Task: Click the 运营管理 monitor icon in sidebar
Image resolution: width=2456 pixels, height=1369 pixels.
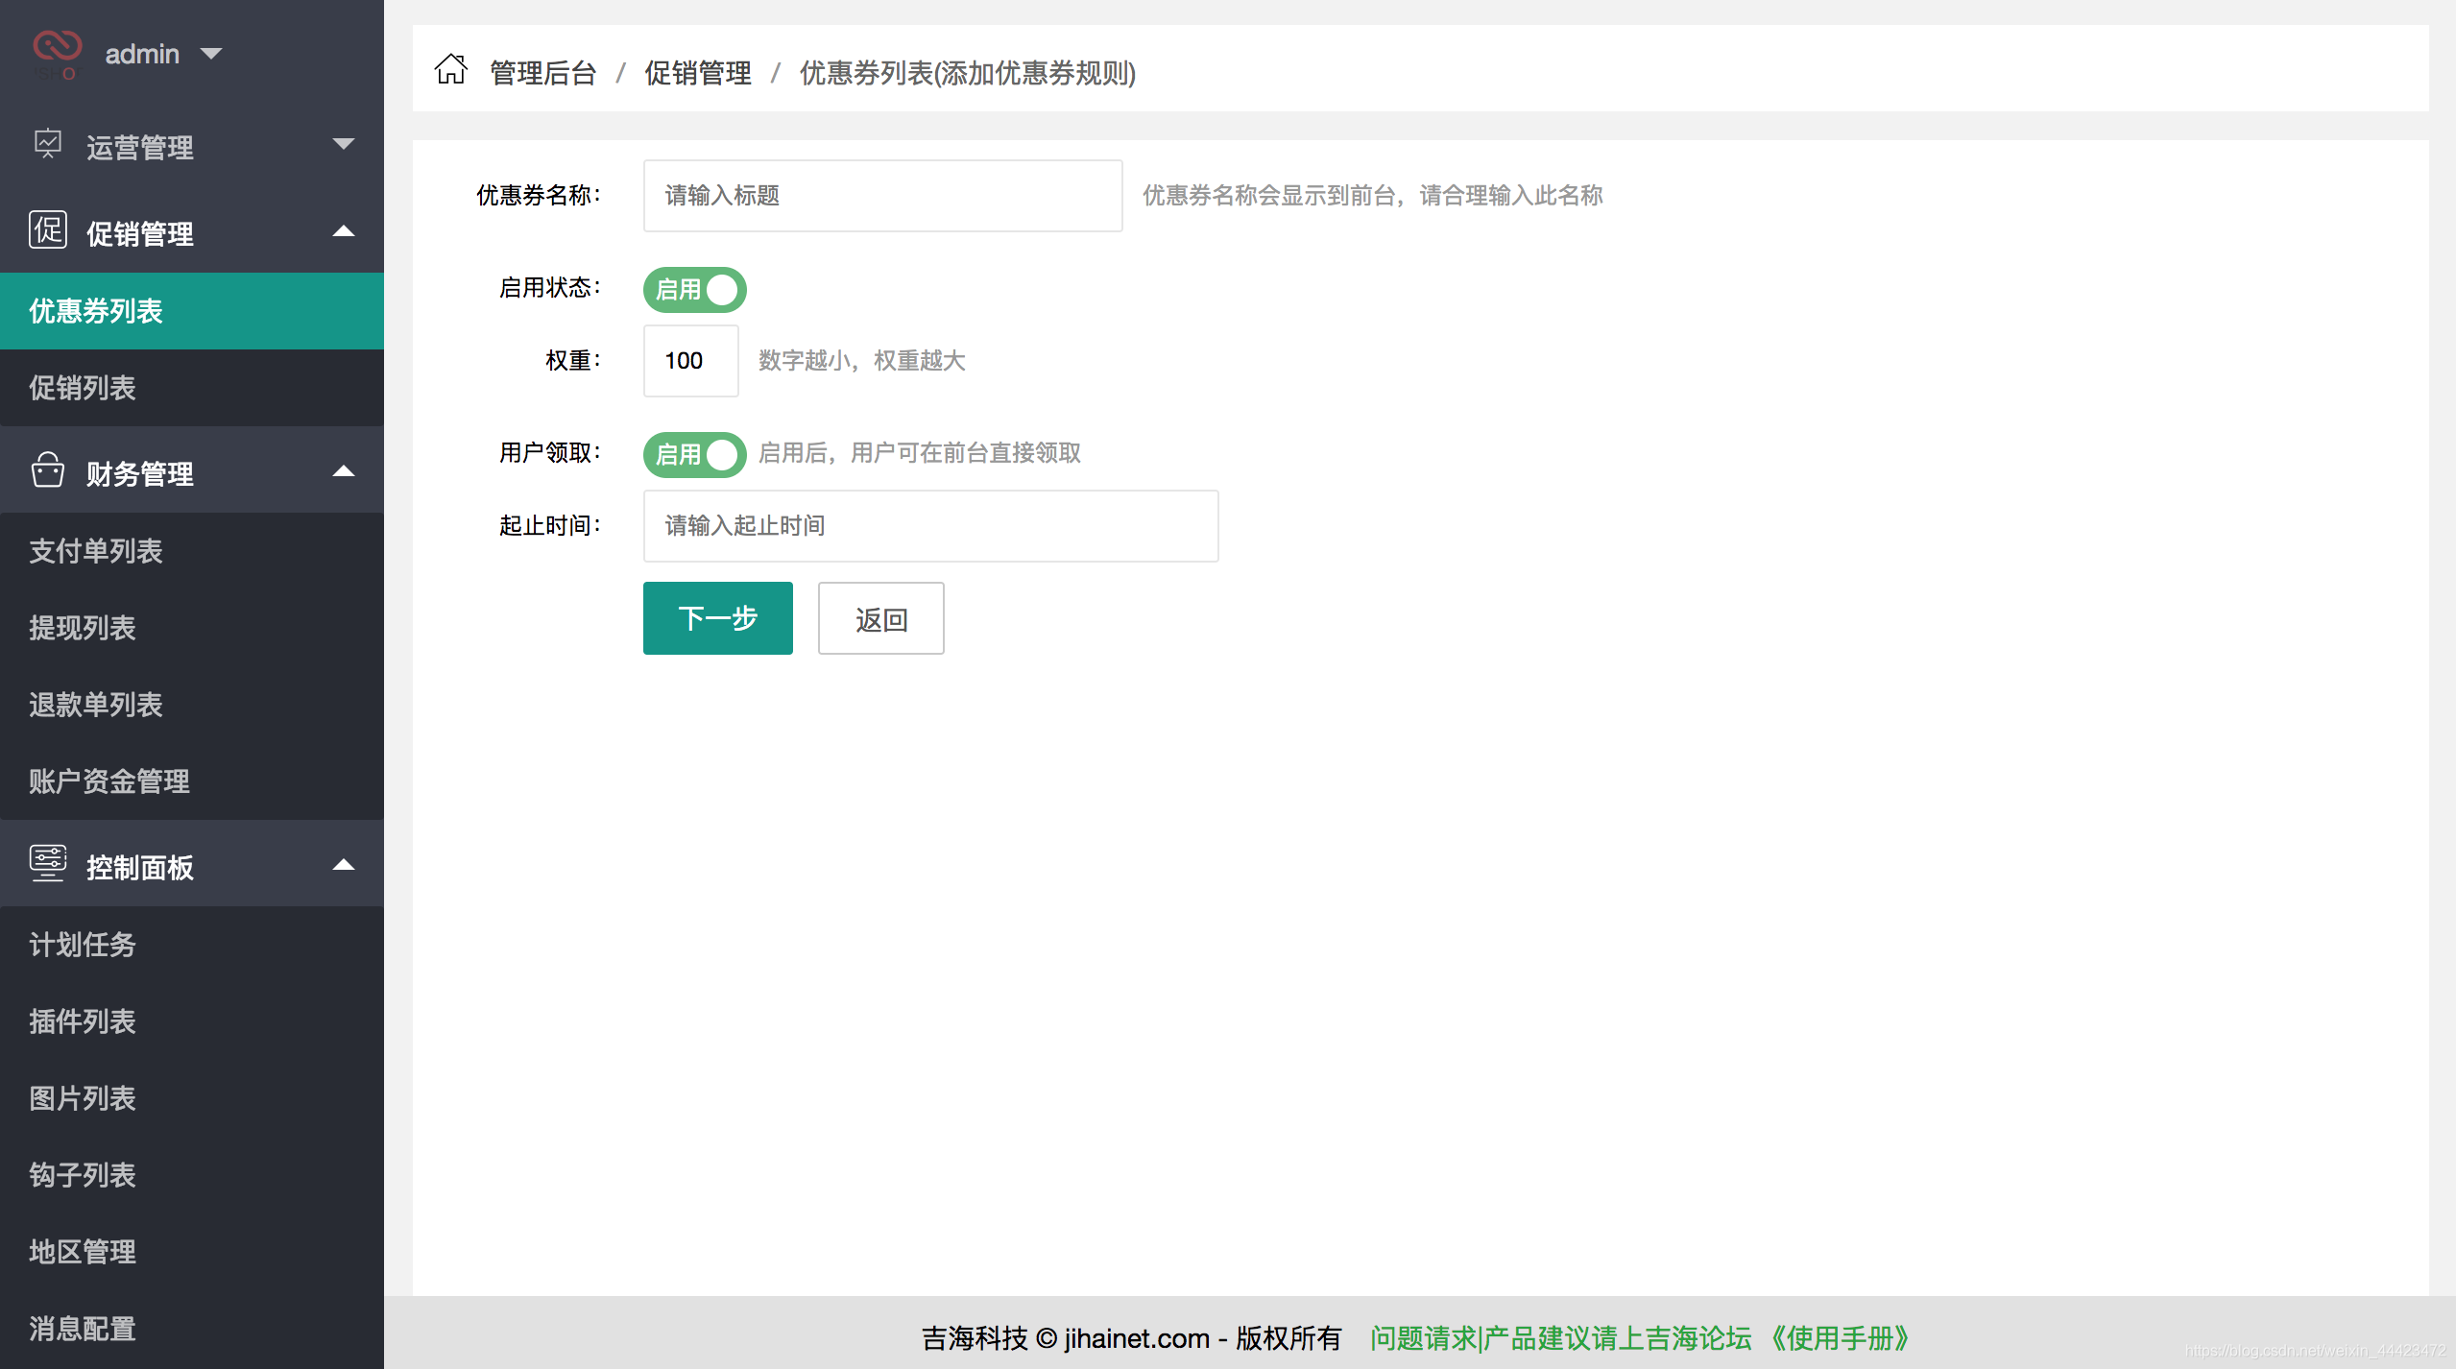Action: pyautogui.click(x=48, y=144)
